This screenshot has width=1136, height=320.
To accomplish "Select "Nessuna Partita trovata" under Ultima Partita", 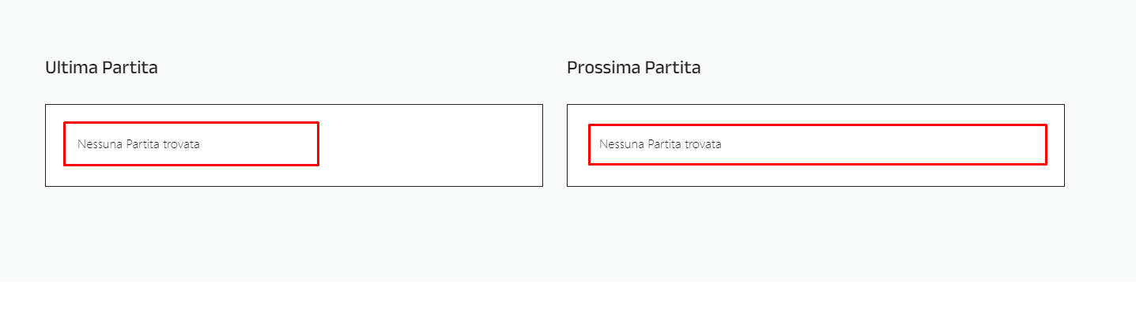I will click(x=138, y=144).
